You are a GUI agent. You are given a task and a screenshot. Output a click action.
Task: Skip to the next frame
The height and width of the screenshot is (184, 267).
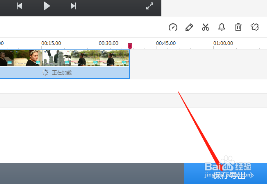click(73, 6)
